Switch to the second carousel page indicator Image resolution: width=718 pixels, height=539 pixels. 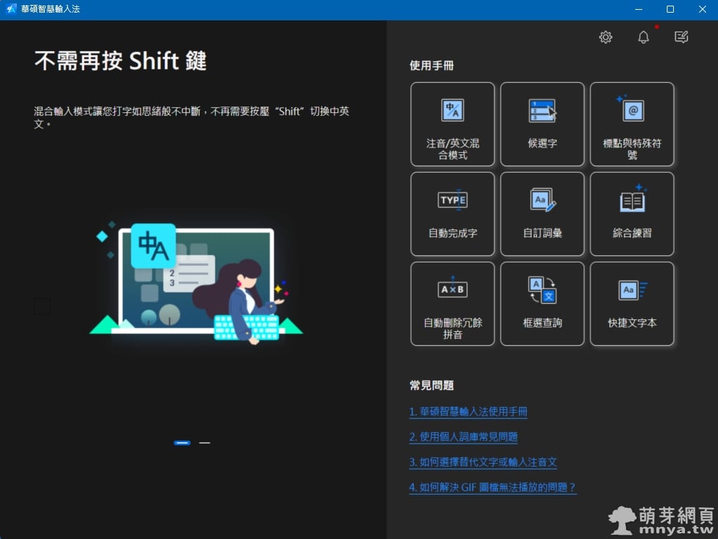coord(205,443)
